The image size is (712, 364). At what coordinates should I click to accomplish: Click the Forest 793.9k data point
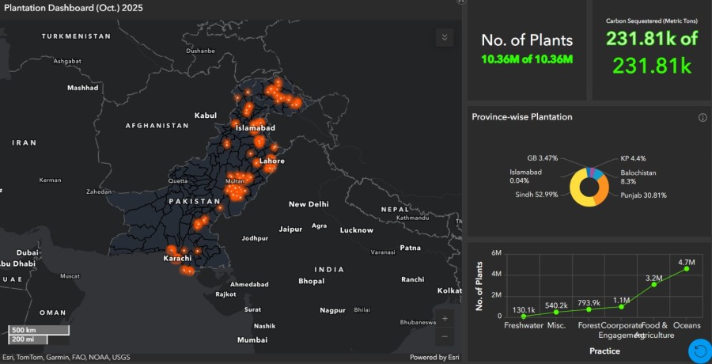(589, 309)
